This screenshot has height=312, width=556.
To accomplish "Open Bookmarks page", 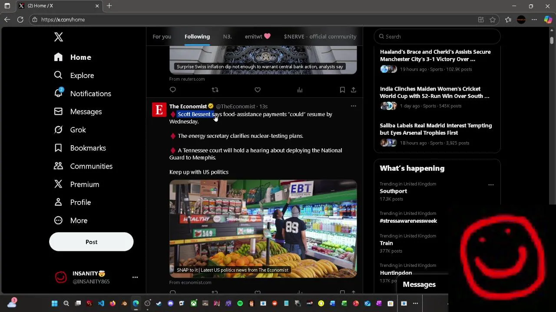I will coord(80,148).
